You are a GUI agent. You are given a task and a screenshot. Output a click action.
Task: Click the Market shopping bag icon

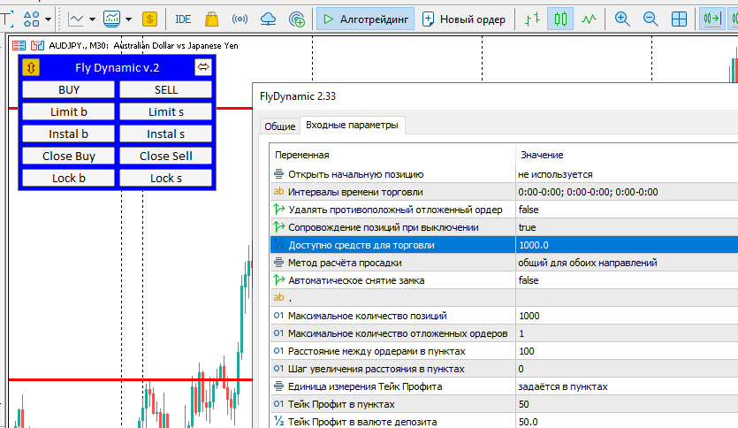point(211,19)
